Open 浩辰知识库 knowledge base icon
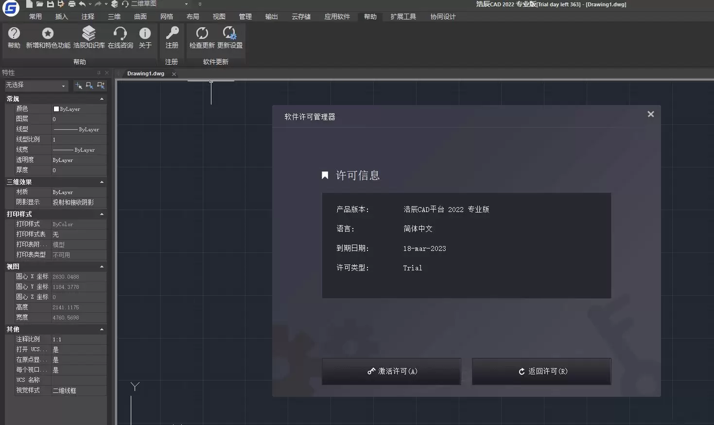The width and height of the screenshot is (714, 425). pos(89,37)
